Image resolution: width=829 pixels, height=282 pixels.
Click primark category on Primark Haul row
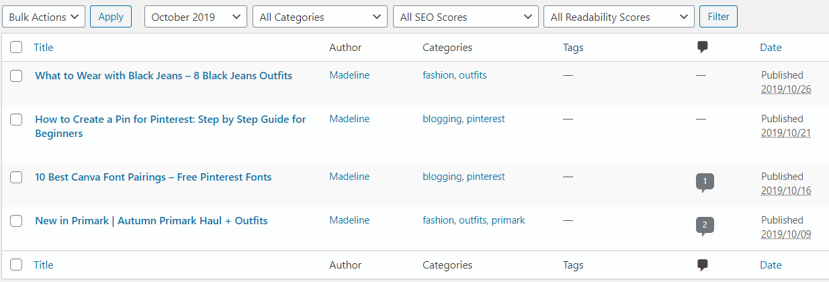pyautogui.click(x=509, y=220)
